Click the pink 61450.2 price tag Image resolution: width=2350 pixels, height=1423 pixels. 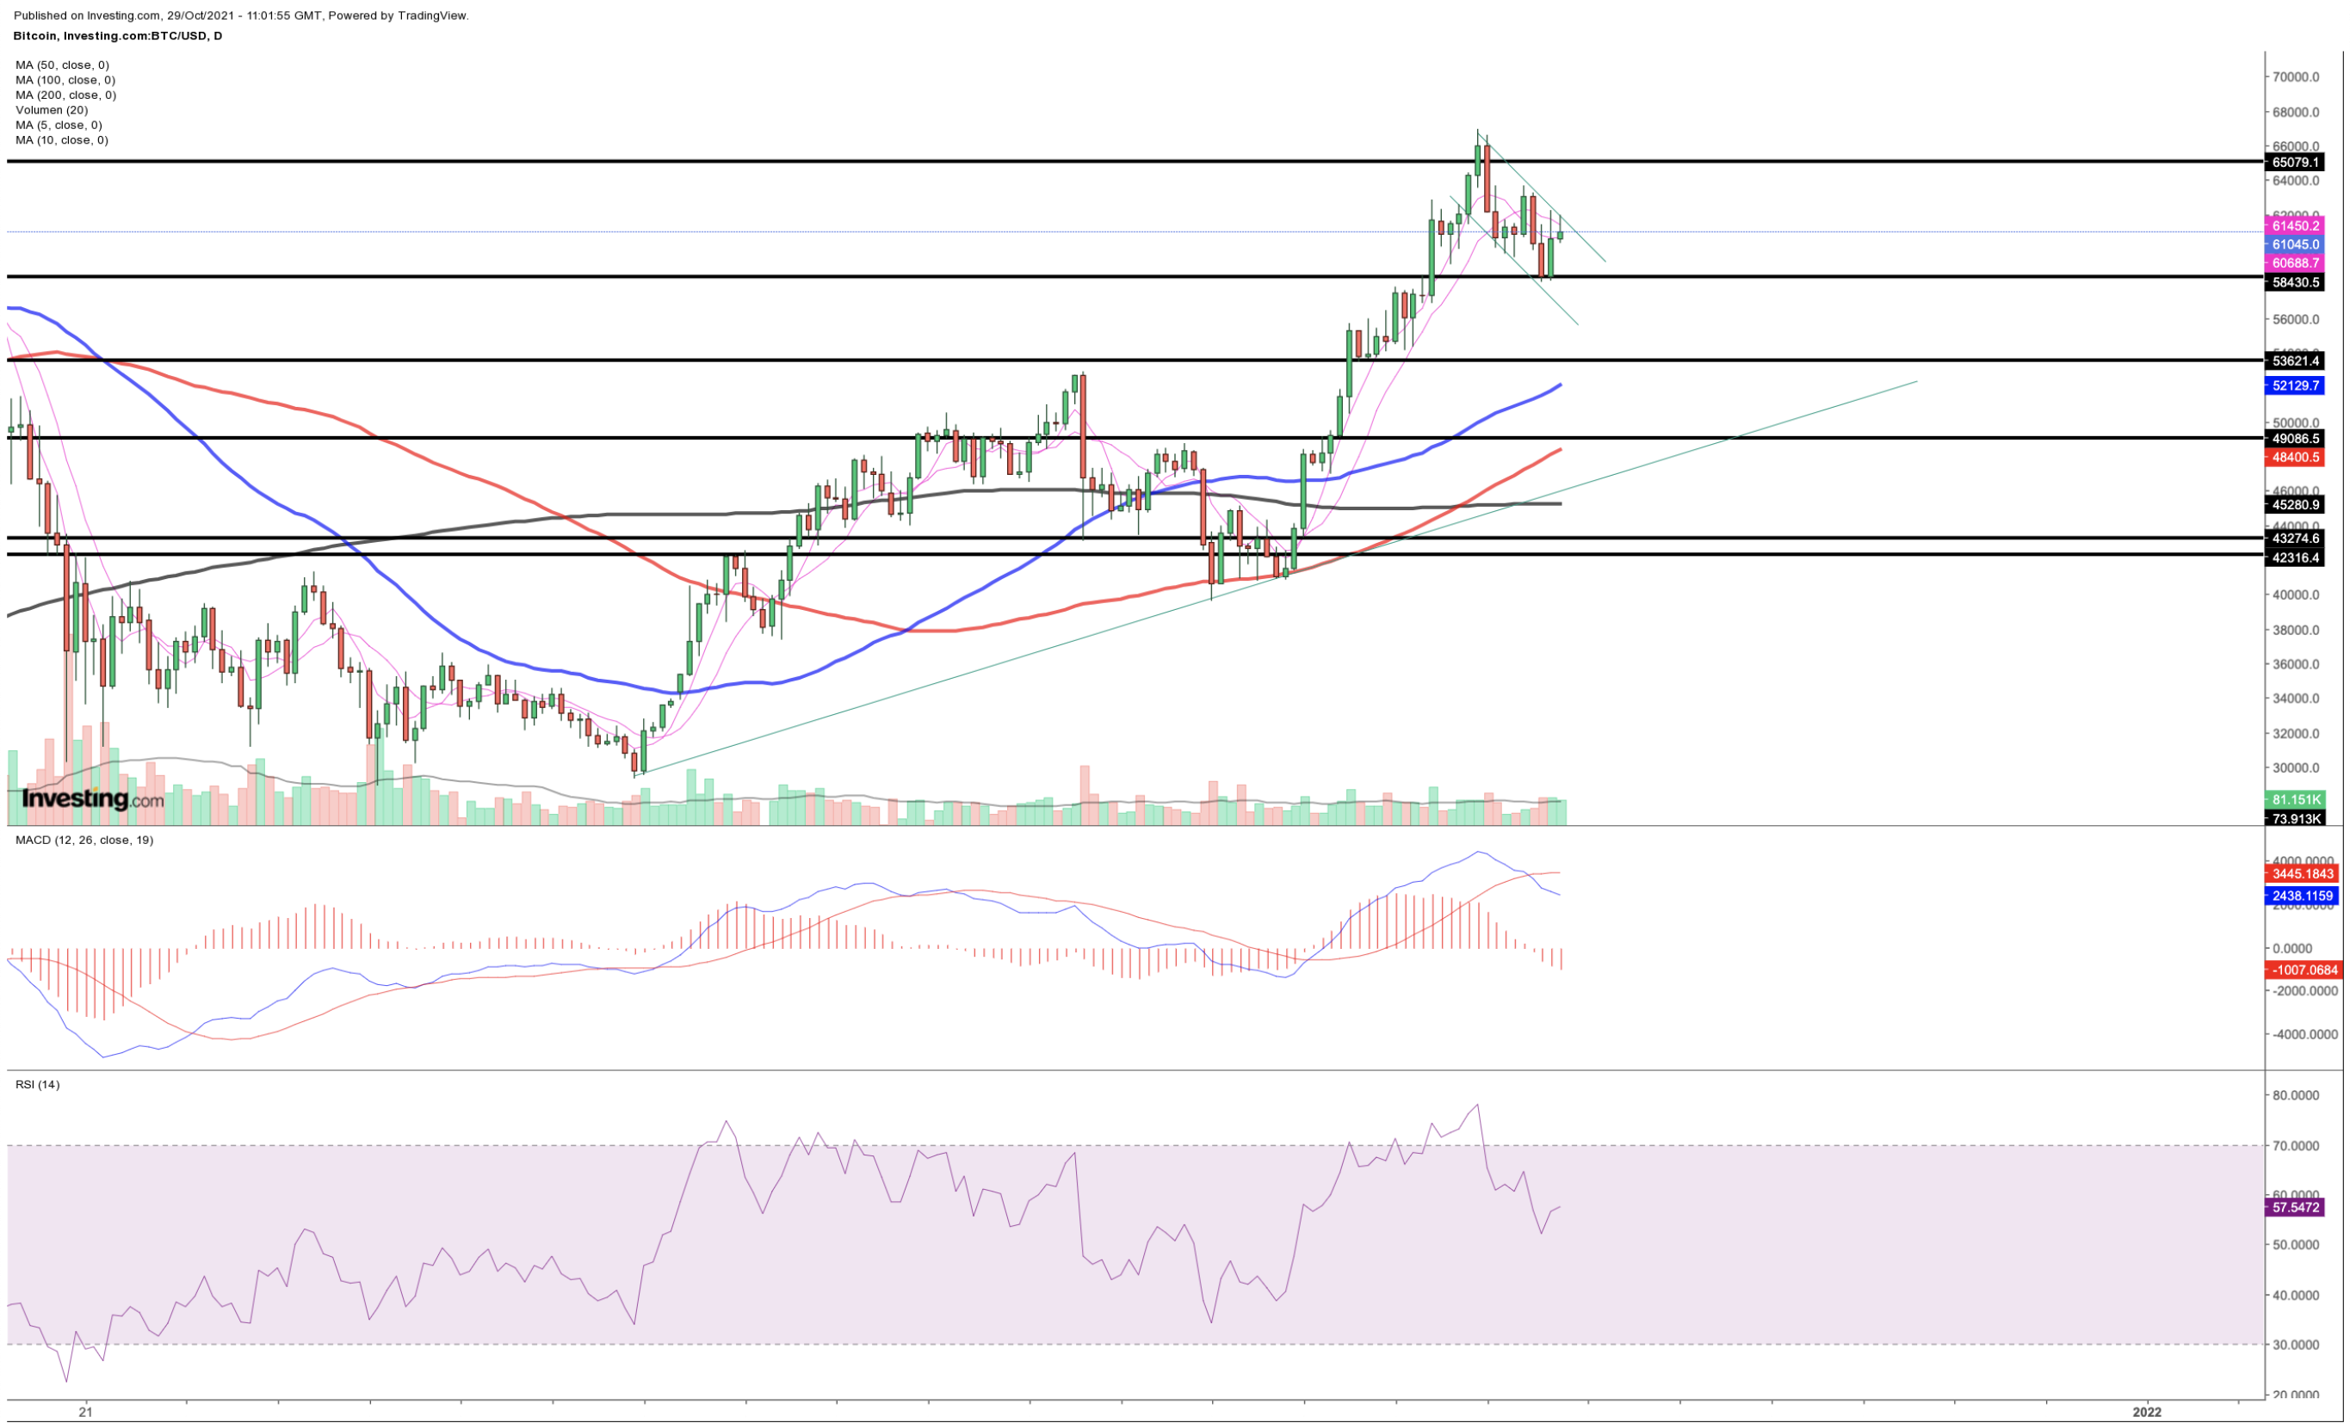2295,226
